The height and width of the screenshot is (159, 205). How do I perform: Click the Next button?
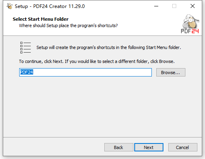coord(149,147)
